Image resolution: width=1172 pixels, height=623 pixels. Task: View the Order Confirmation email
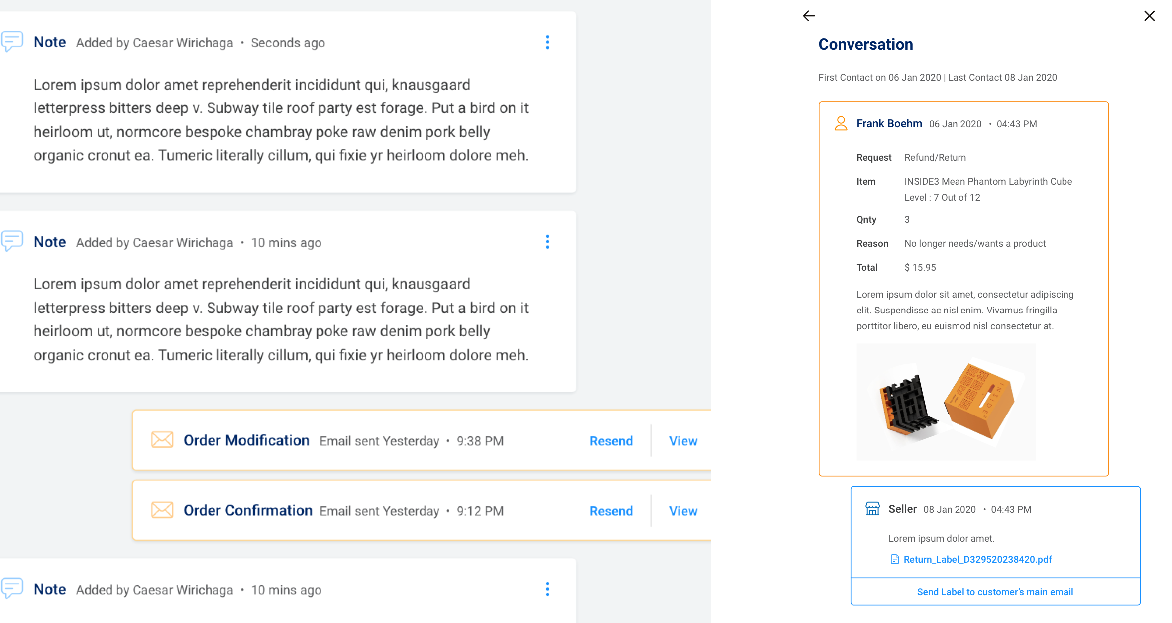(x=683, y=511)
